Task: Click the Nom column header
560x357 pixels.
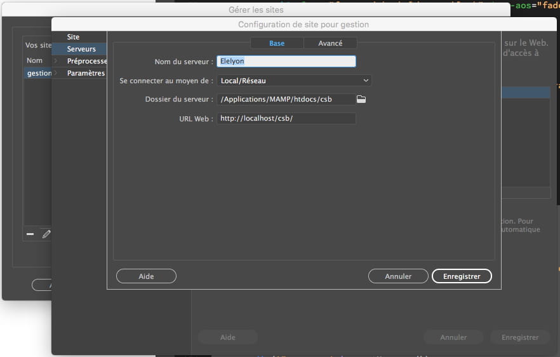Action: [35, 60]
